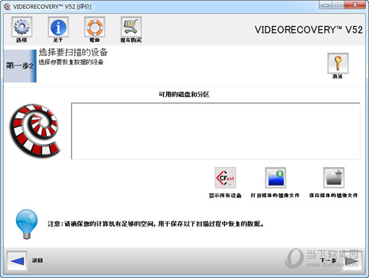Click inside the 可用的磁盘和分区 list box
This screenshot has height=278, width=369.
point(216,131)
